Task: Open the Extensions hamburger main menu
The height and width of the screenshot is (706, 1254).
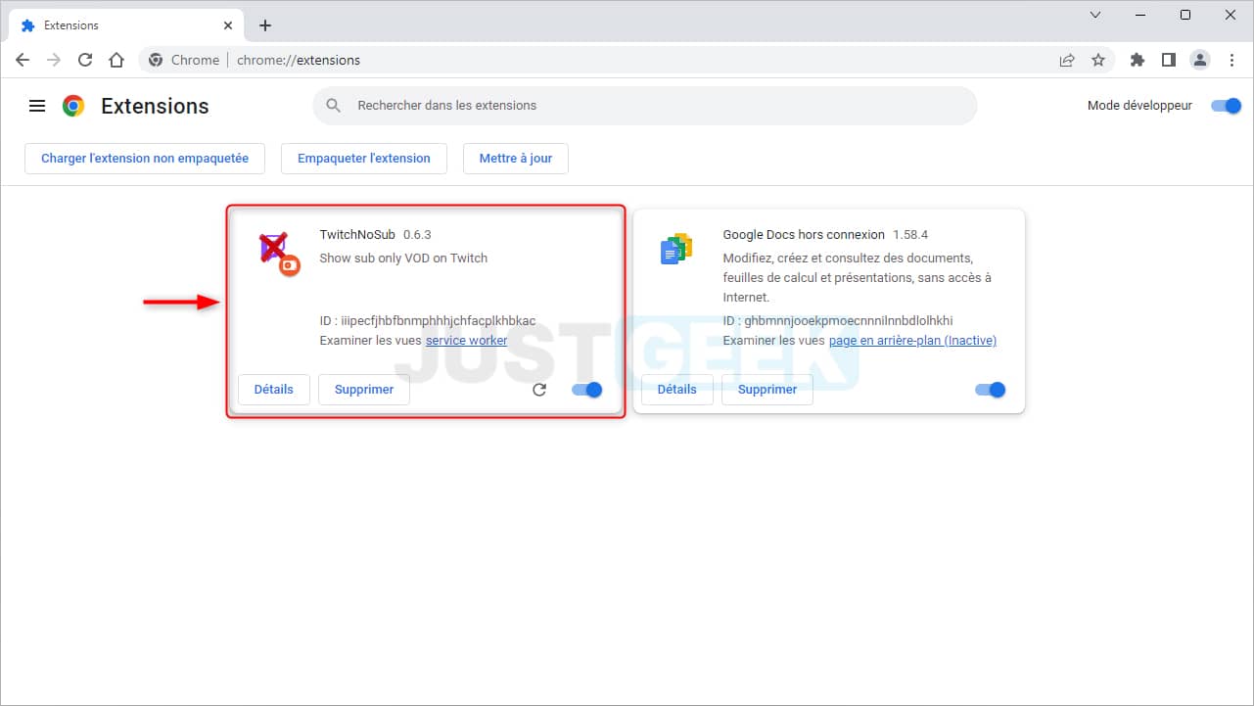Action: pyautogui.click(x=37, y=106)
